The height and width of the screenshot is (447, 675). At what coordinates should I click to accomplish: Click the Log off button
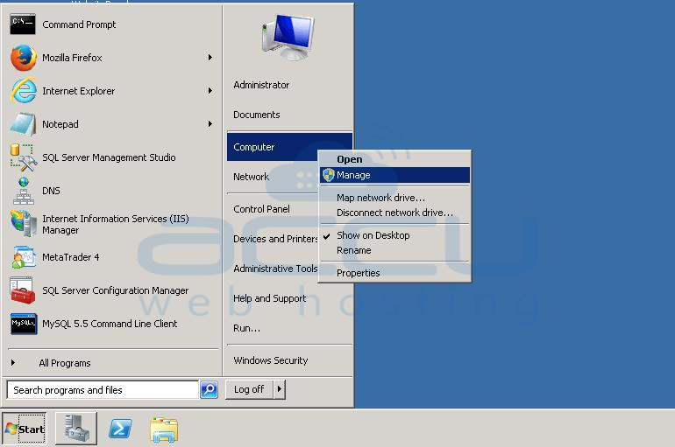coord(249,389)
